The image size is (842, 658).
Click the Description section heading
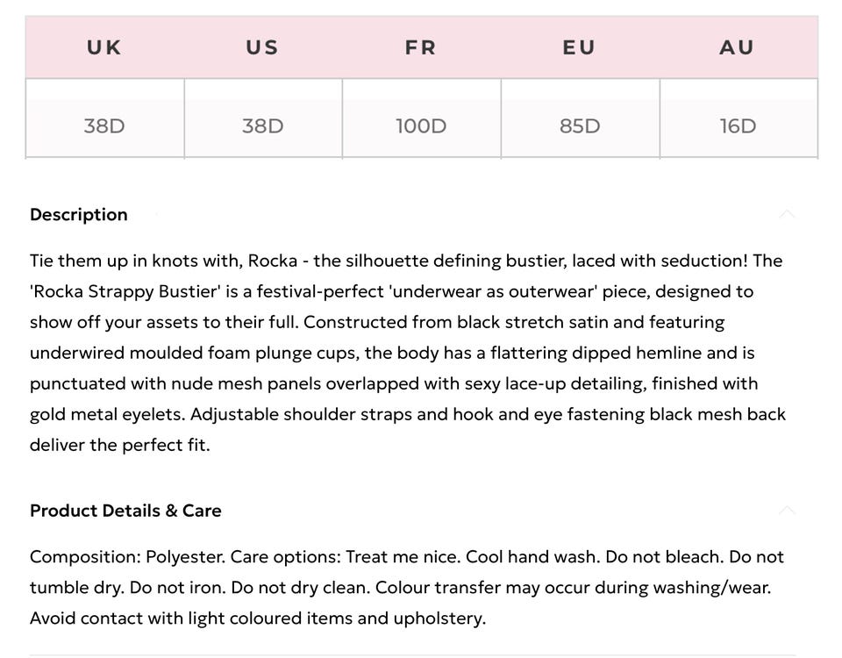pos(79,215)
